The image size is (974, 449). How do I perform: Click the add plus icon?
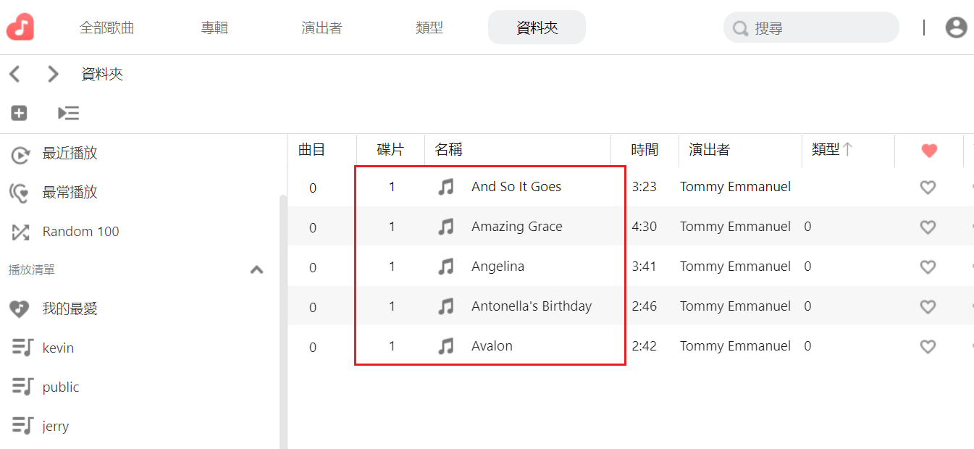[x=19, y=113]
